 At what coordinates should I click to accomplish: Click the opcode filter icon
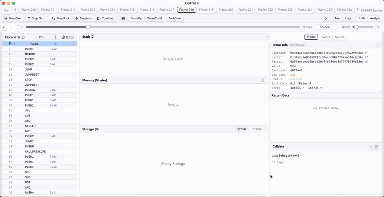19,37
